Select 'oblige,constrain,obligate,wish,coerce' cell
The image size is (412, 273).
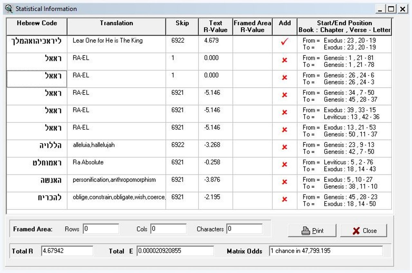coord(117,200)
